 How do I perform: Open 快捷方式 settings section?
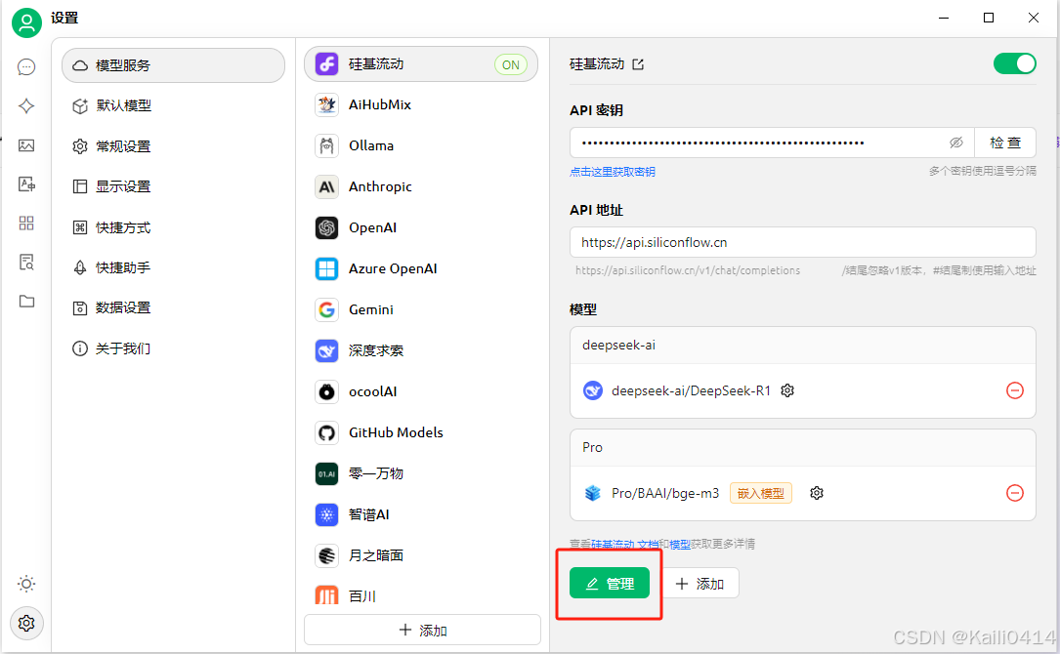click(x=174, y=227)
